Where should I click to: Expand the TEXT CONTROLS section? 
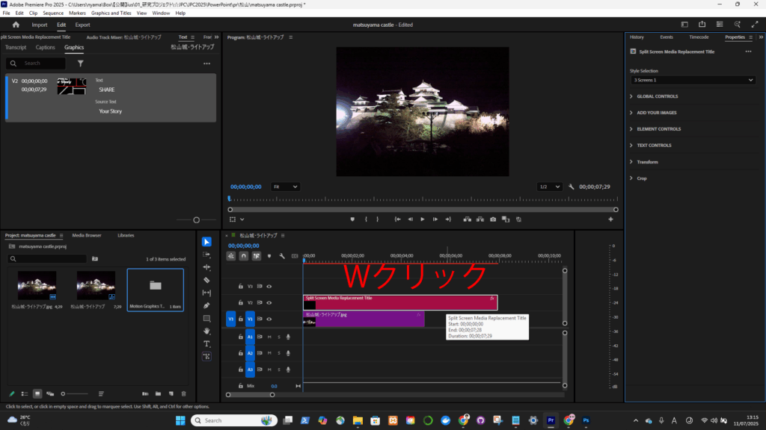pos(654,146)
